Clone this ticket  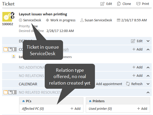[124, 4]
